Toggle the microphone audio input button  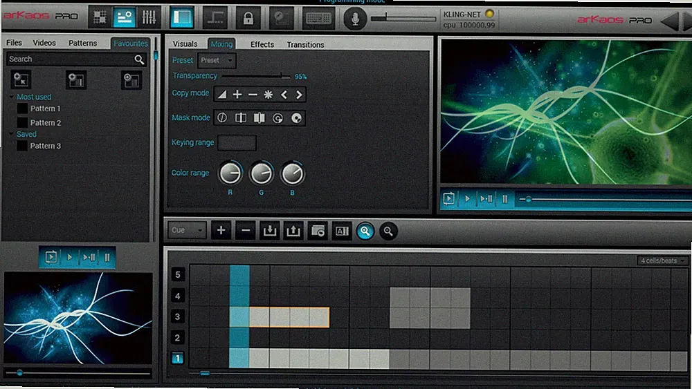(355, 19)
